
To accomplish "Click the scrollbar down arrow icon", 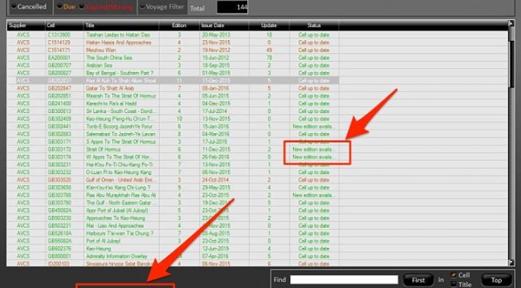I will (511, 262).
